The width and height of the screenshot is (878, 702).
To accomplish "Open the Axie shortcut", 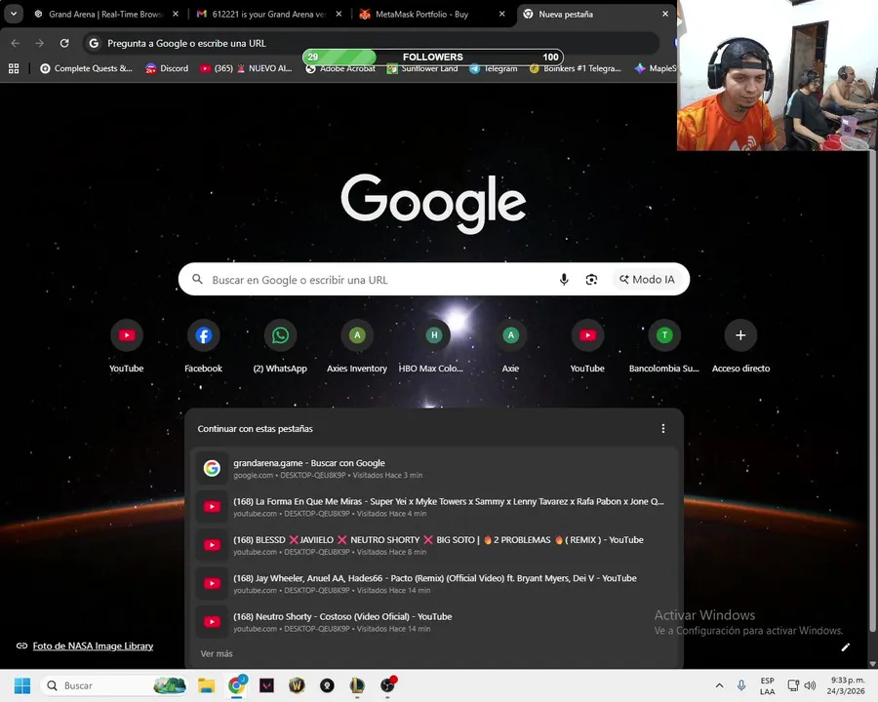I will pos(510,346).
